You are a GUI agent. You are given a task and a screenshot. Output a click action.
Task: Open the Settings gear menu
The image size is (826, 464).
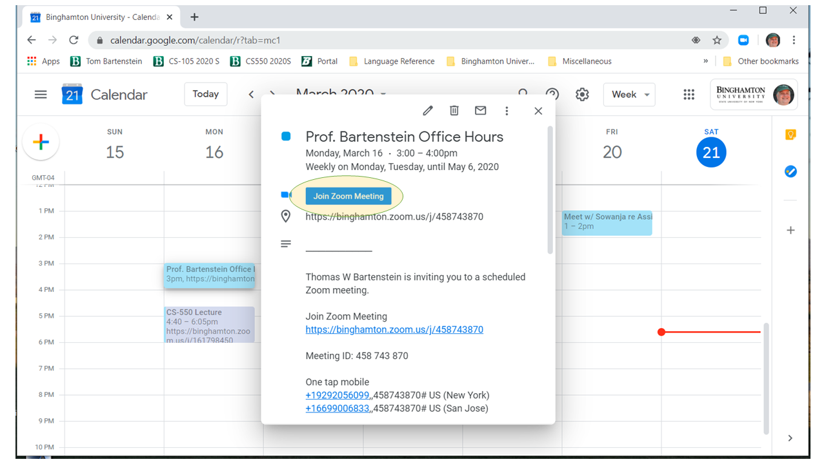[582, 95]
